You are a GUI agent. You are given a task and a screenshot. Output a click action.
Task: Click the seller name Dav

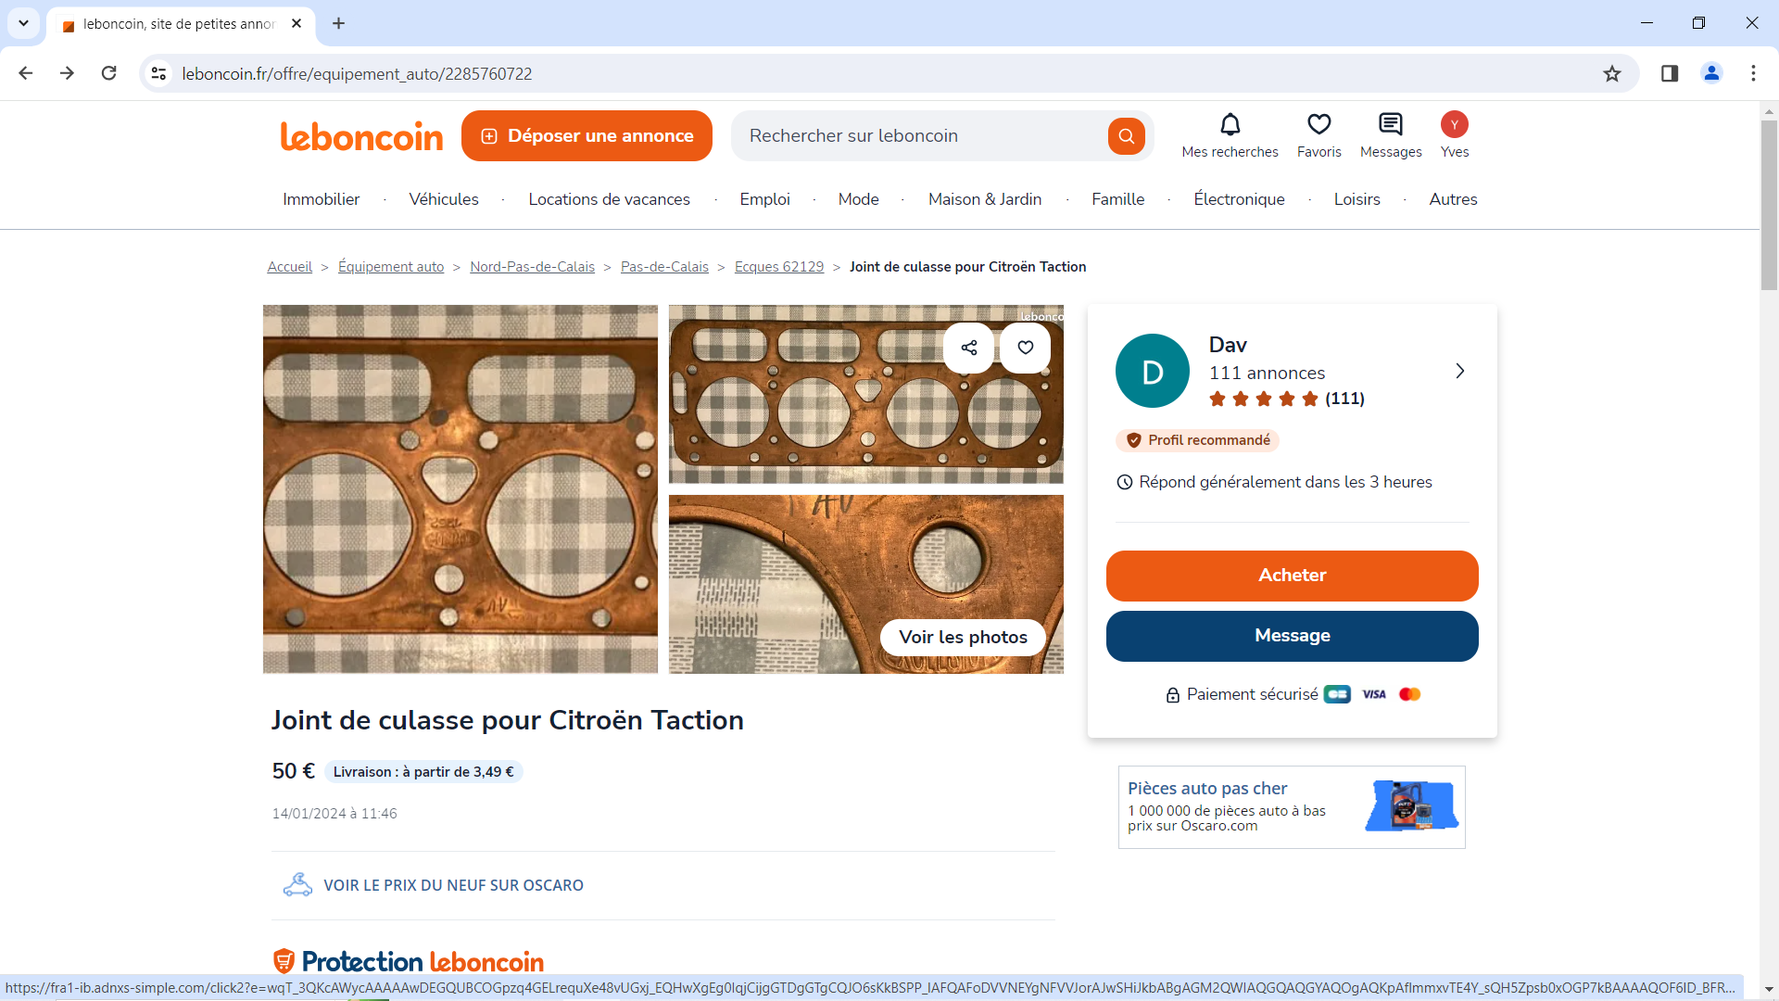1228,345
